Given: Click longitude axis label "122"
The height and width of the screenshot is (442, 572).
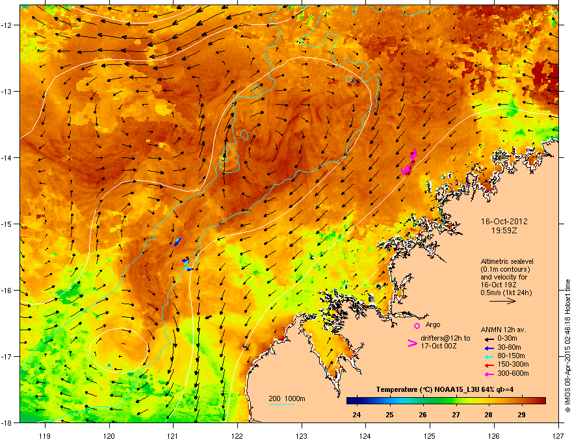Looking at the screenshot, I should click(x=237, y=435).
